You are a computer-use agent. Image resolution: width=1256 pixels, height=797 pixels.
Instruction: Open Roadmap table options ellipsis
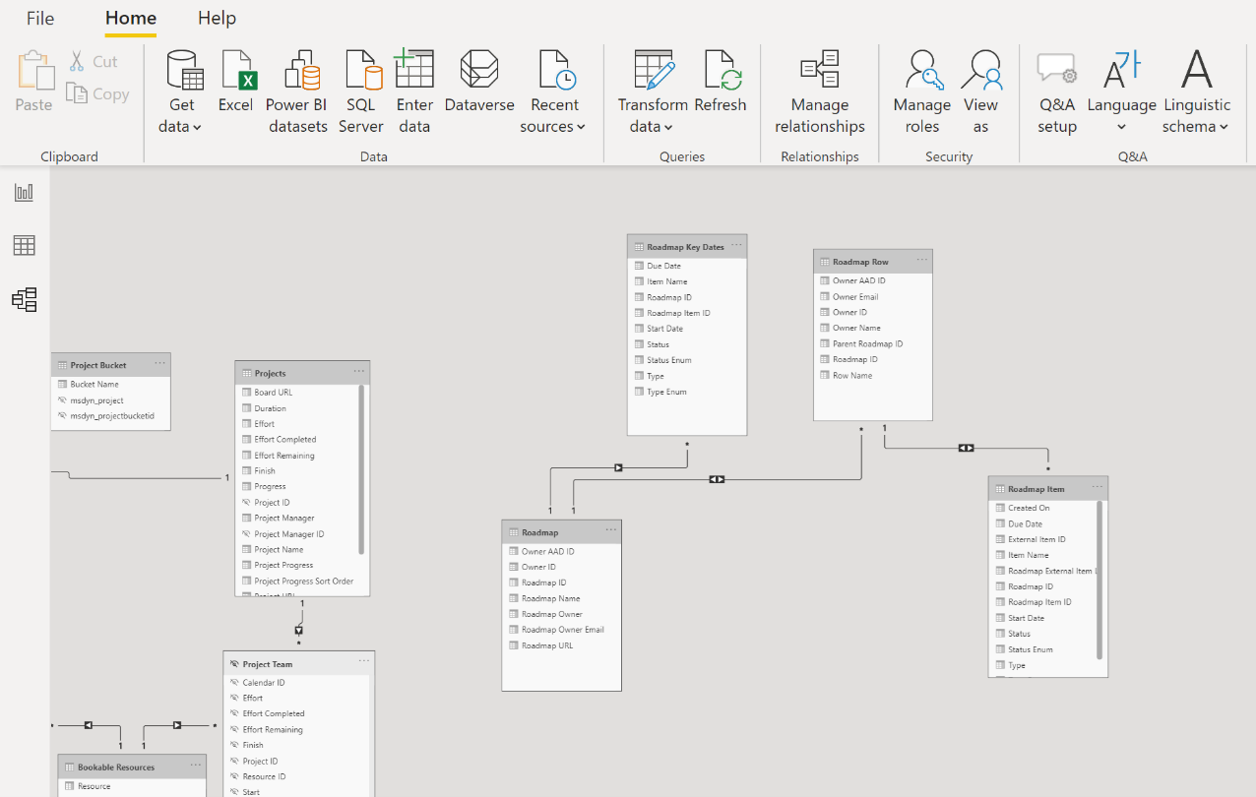pyautogui.click(x=611, y=530)
